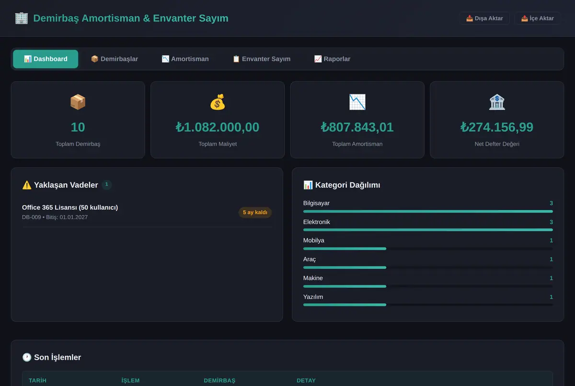Viewport: 575px width, 386px height.
Task: Click the TARİH column header
Action: pyautogui.click(x=38, y=381)
